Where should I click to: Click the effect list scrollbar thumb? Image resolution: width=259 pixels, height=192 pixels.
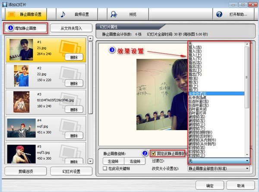[x=247, y=77]
